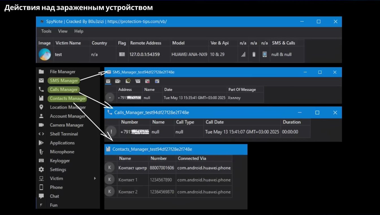Click the victim test avatar image
380x215 pixels.
click(x=45, y=54)
